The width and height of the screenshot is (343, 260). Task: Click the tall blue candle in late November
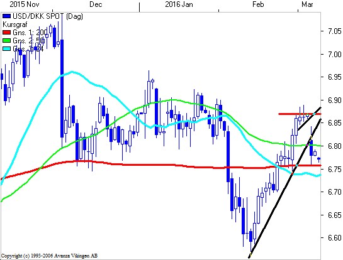click(x=62, y=89)
